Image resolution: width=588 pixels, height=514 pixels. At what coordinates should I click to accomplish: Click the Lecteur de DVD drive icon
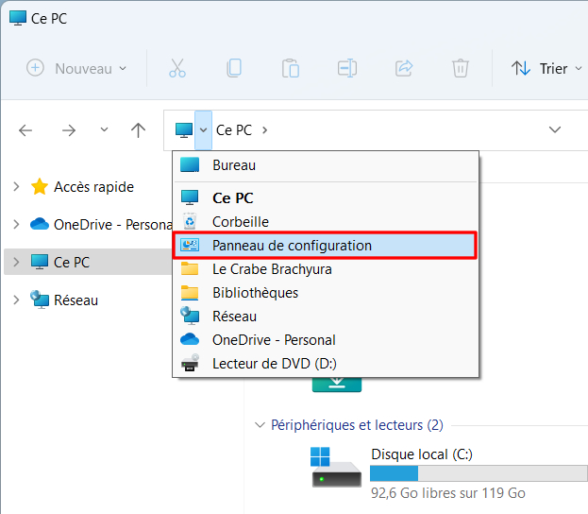tap(190, 363)
